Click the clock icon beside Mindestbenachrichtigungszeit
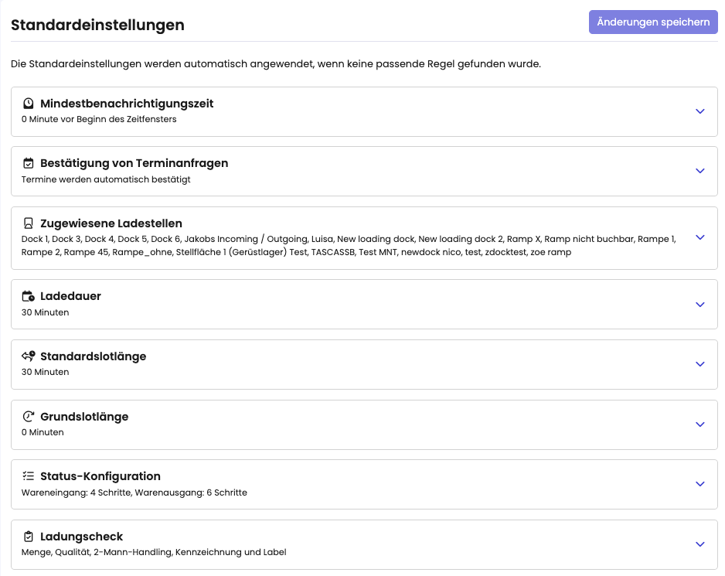725x576 pixels. pyautogui.click(x=29, y=104)
